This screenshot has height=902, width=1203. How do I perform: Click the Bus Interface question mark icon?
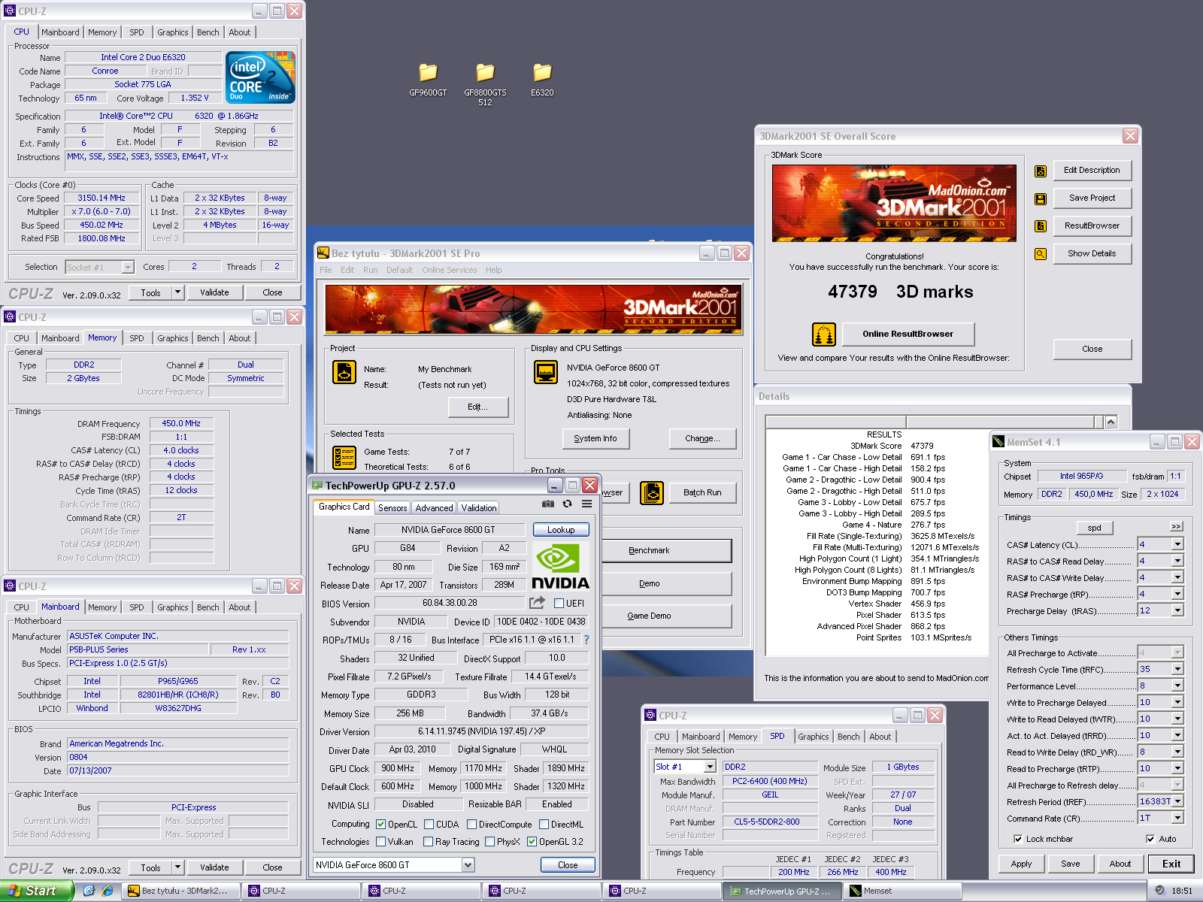(x=586, y=640)
